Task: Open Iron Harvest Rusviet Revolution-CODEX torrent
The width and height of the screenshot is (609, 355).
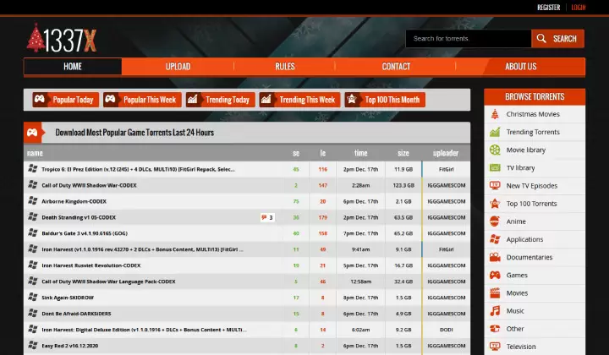Action: point(91,265)
